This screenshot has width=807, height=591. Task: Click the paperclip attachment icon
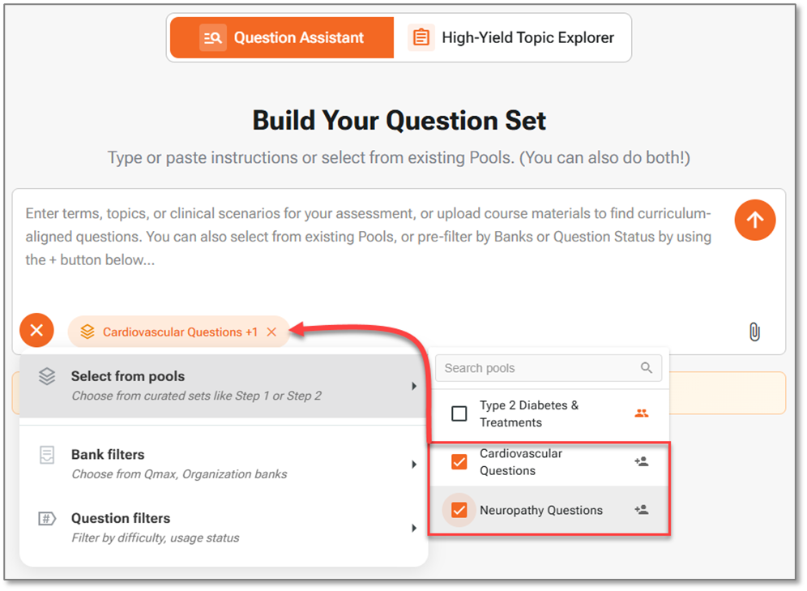(x=754, y=332)
